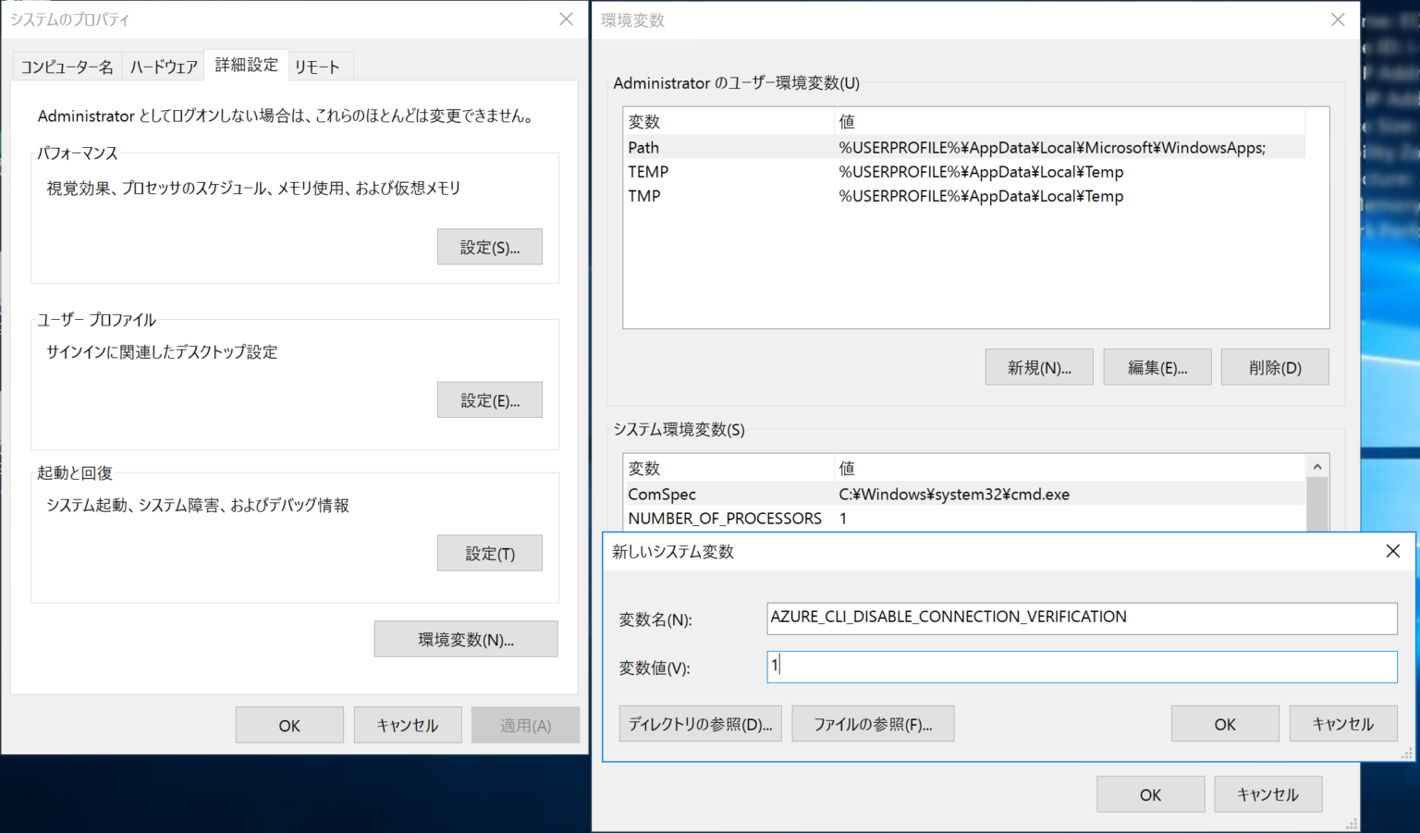Open performance settings via 設定(S)
This screenshot has width=1420, height=833.
pos(489,246)
